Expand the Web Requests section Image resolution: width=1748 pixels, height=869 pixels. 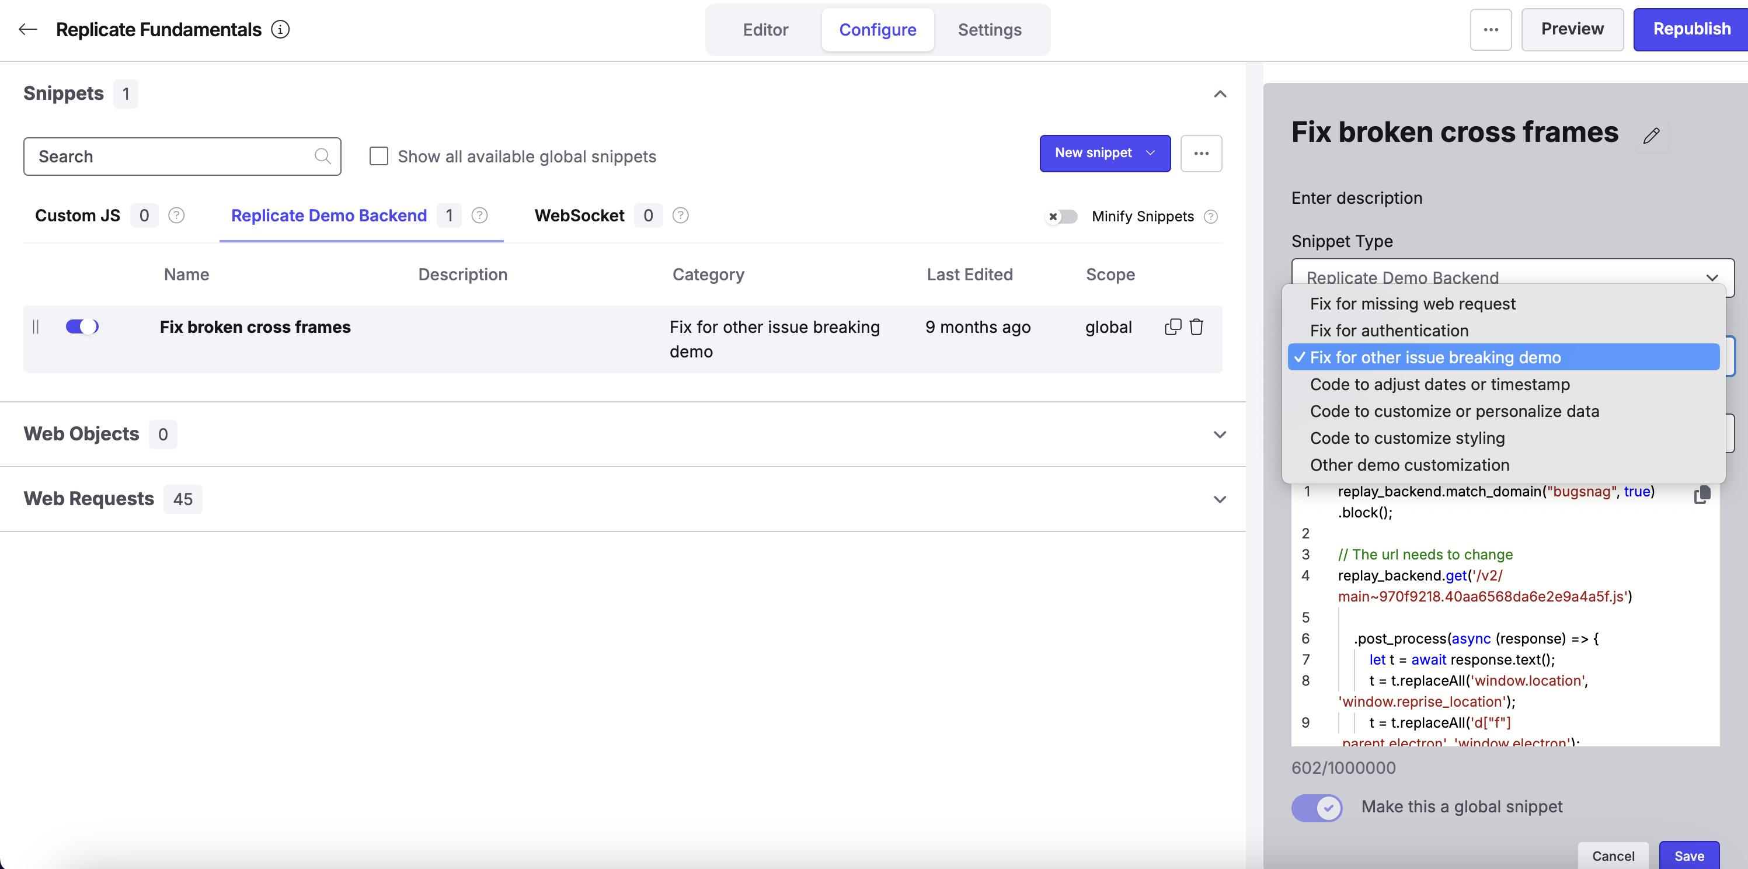pyautogui.click(x=1220, y=500)
